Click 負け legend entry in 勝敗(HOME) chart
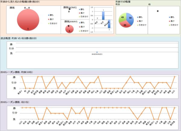Image resolution: width=181 pixels, height=131 pixels. pyautogui.click(x=82, y=13)
